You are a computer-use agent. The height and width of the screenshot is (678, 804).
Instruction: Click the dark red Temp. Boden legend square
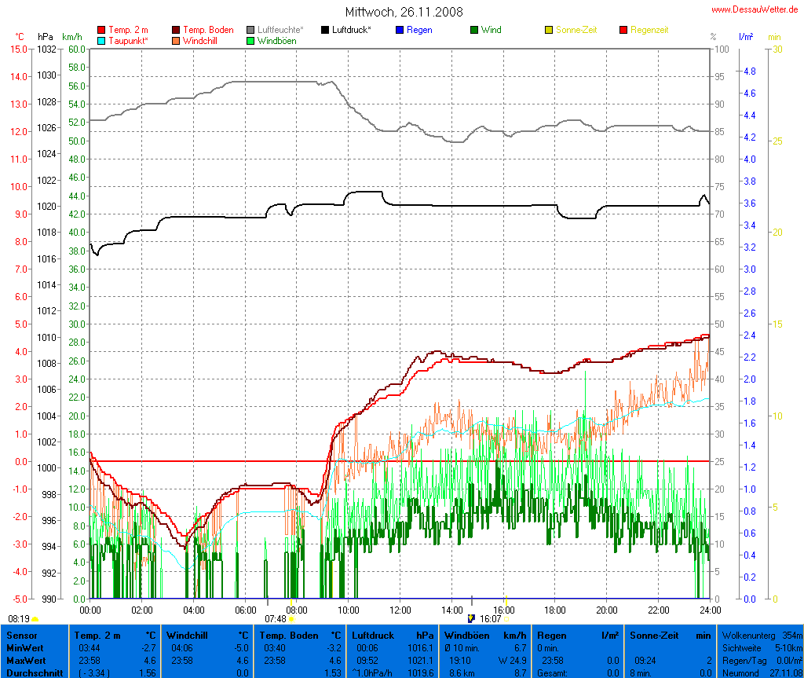(175, 30)
